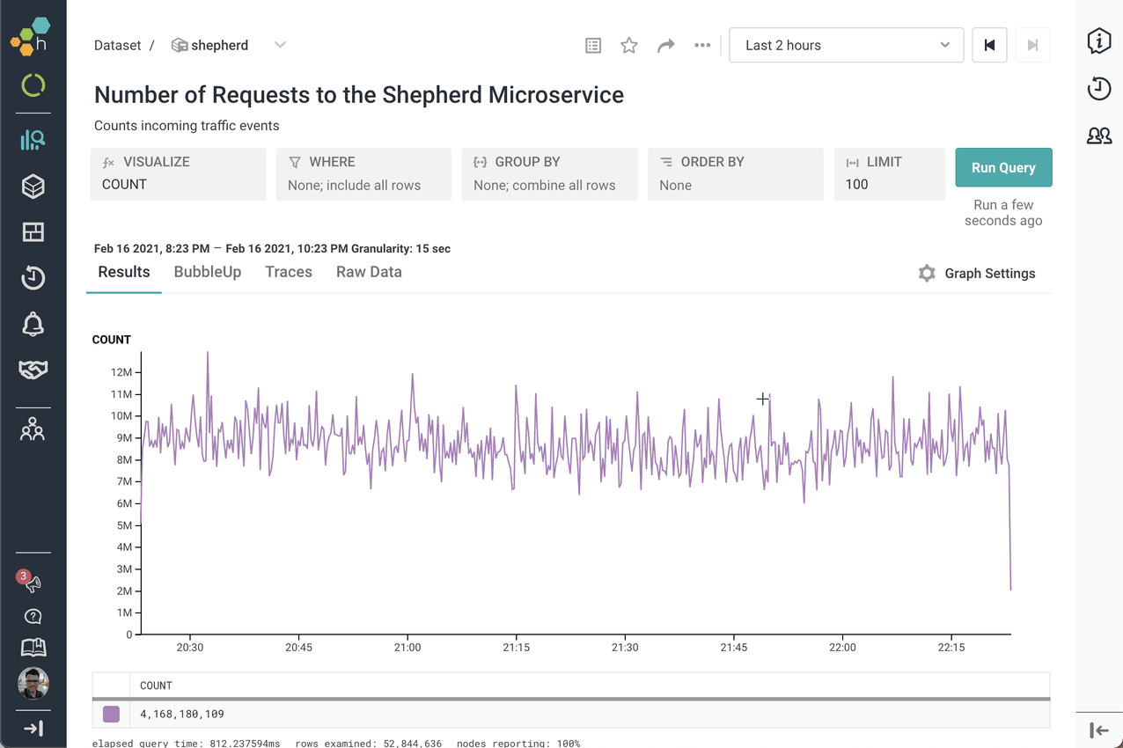The height and width of the screenshot is (748, 1123).
Task: Open team settings people icon
Action: [33, 430]
